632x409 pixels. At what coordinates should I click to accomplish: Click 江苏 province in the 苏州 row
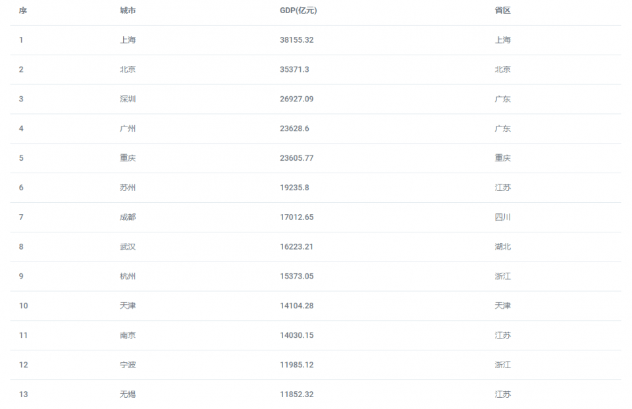tap(502, 188)
